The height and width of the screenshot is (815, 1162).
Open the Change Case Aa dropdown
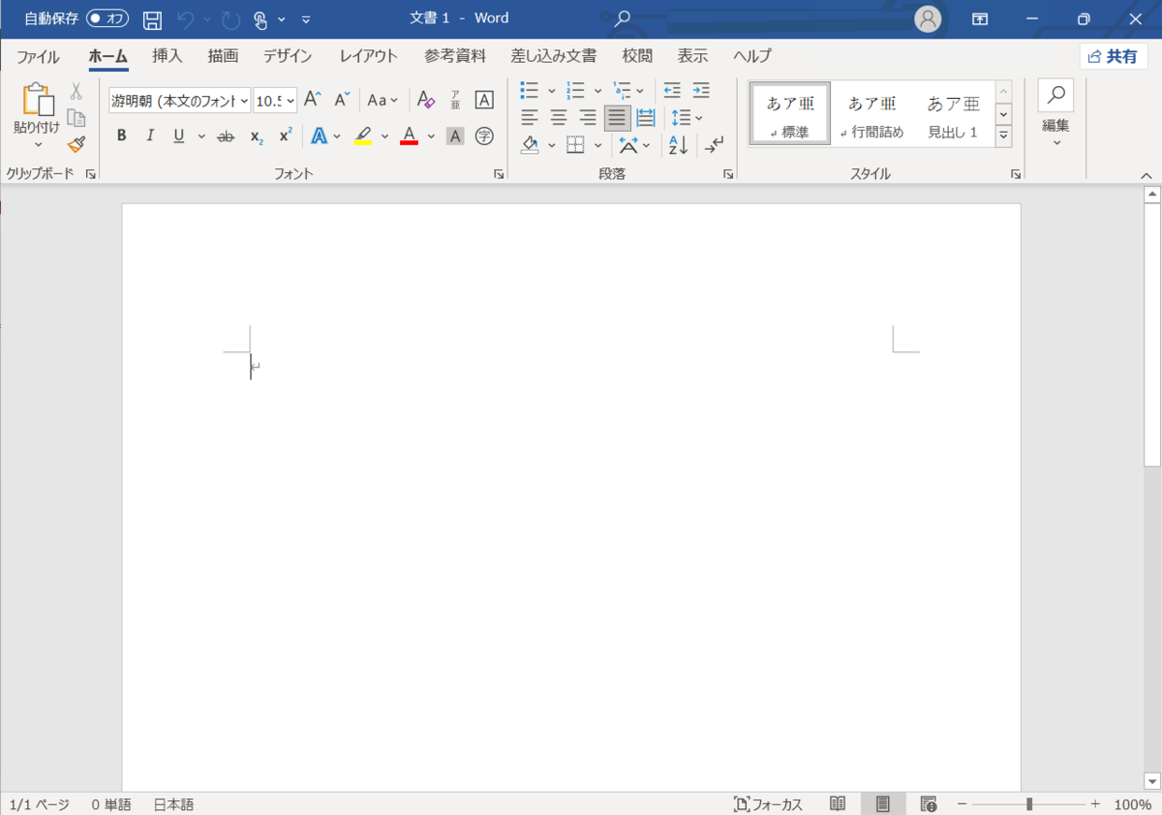(x=382, y=100)
